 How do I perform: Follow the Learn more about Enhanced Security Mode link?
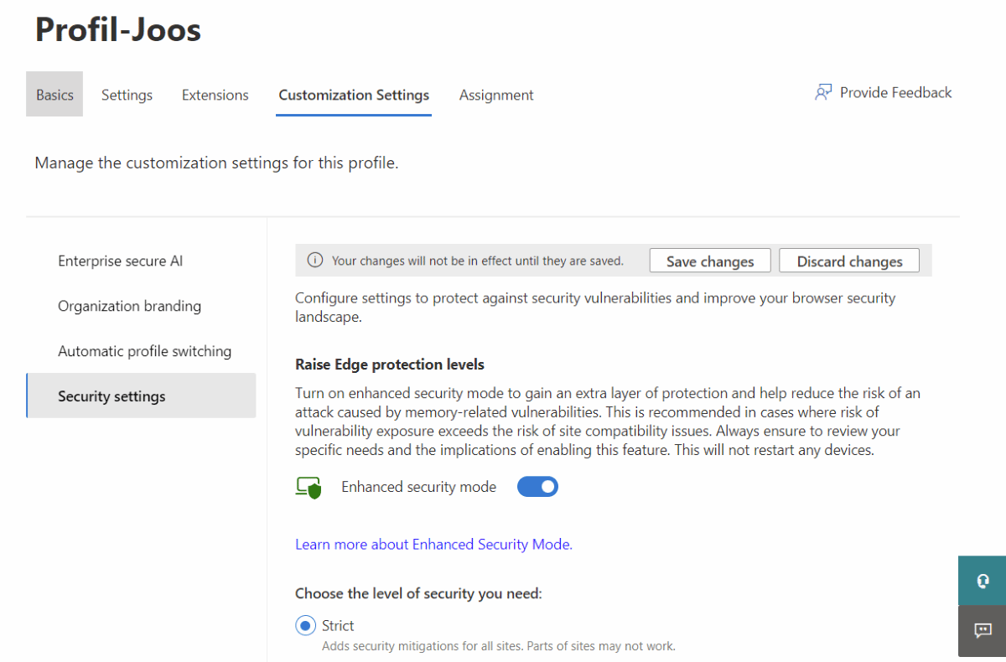(x=433, y=545)
